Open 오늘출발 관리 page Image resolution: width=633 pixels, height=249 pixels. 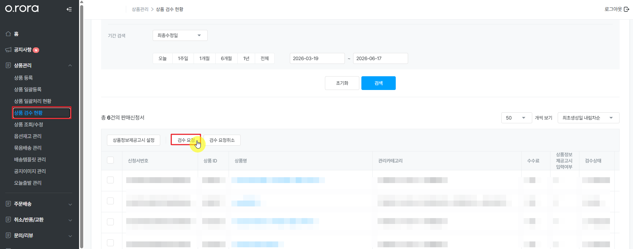coord(28,183)
